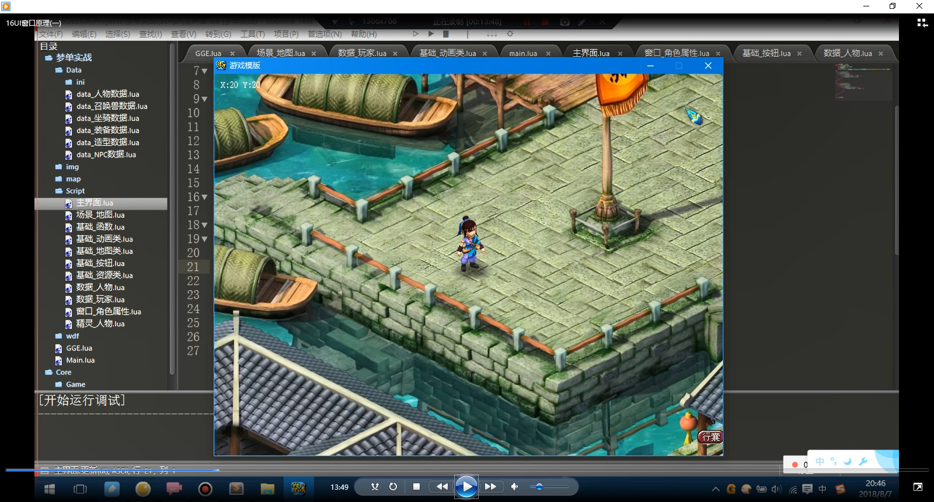
Task: Collapse code fold arrow at line 7
Action: click(x=204, y=71)
